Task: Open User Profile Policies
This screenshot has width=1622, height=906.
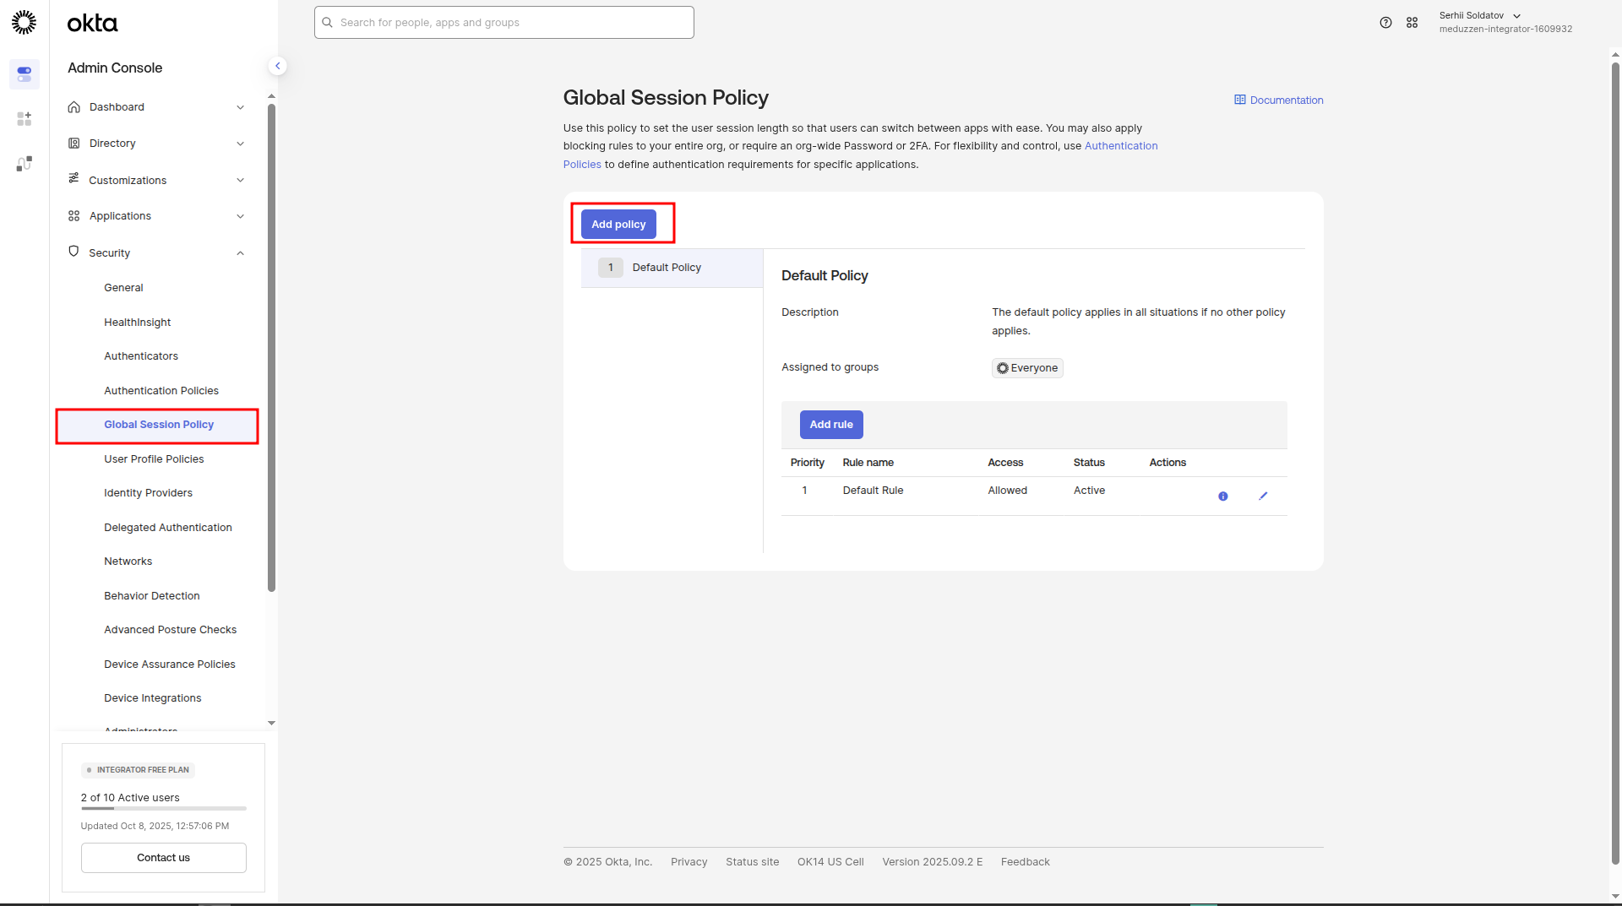Action: point(154,459)
